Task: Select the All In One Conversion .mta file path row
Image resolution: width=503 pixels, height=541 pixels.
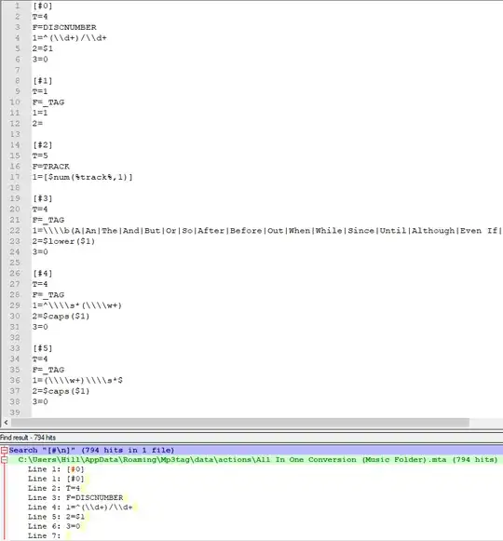Action: [x=257, y=460]
